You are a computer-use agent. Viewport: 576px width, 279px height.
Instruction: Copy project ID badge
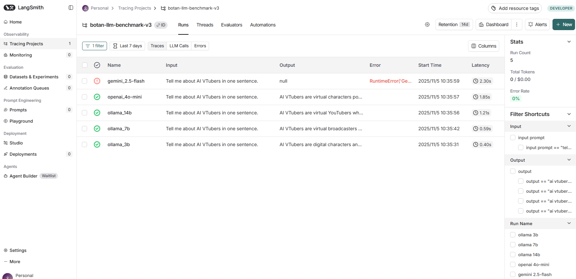pos(161,25)
